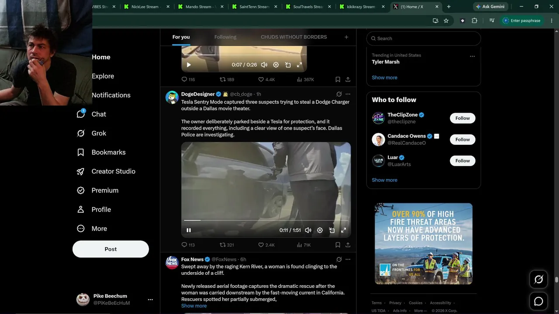The image size is (559, 314).
Task: Show more trending topics
Action: (385, 78)
